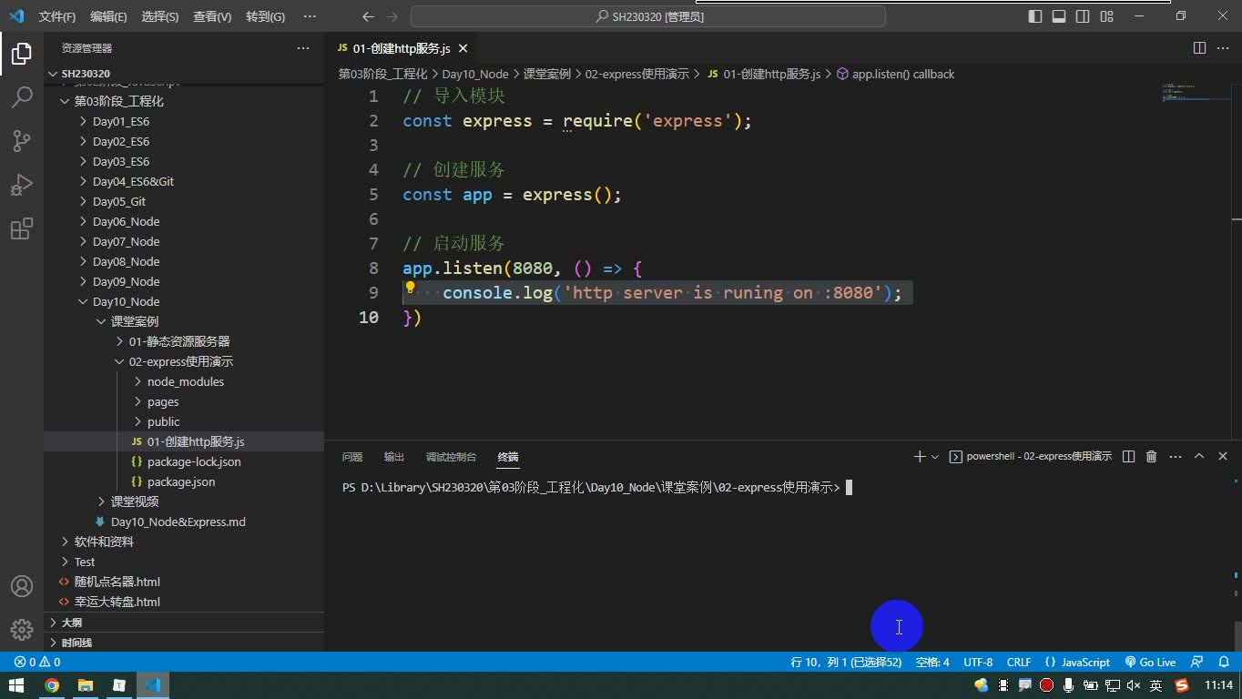Click the lightbulb code action icon
This screenshot has height=699, width=1242.
pos(411,288)
